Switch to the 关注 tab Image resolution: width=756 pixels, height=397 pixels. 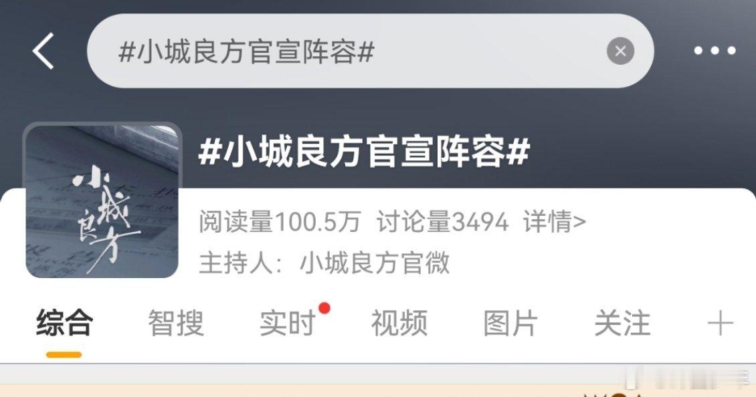[622, 323]
